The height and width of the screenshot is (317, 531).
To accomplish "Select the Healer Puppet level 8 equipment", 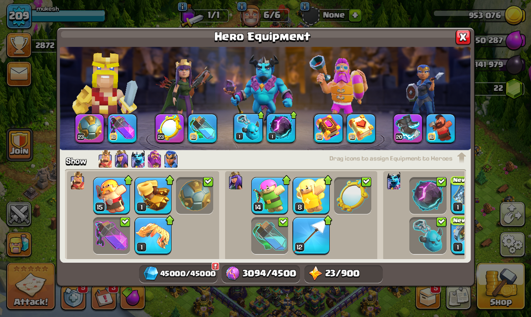I will coord(311,196).
